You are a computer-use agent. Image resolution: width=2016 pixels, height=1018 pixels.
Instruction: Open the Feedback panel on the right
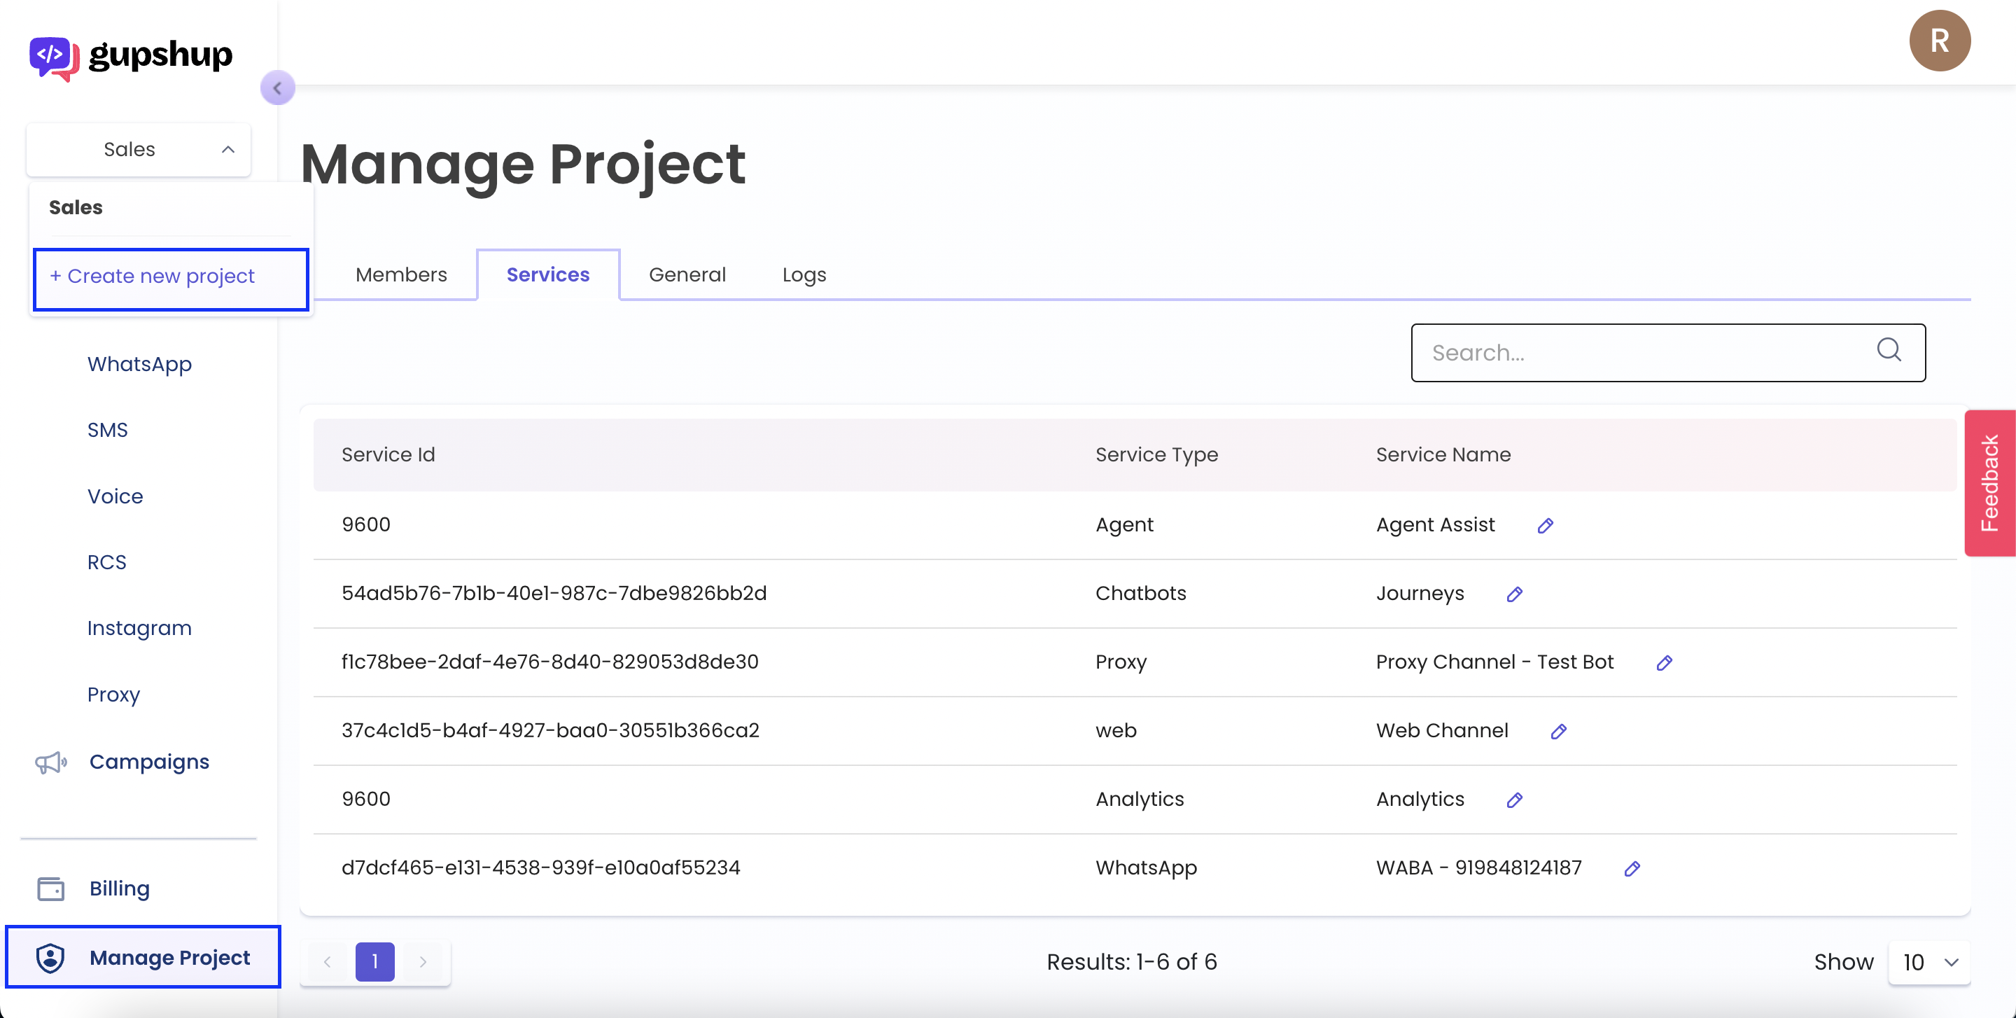tap(1990, 483)
